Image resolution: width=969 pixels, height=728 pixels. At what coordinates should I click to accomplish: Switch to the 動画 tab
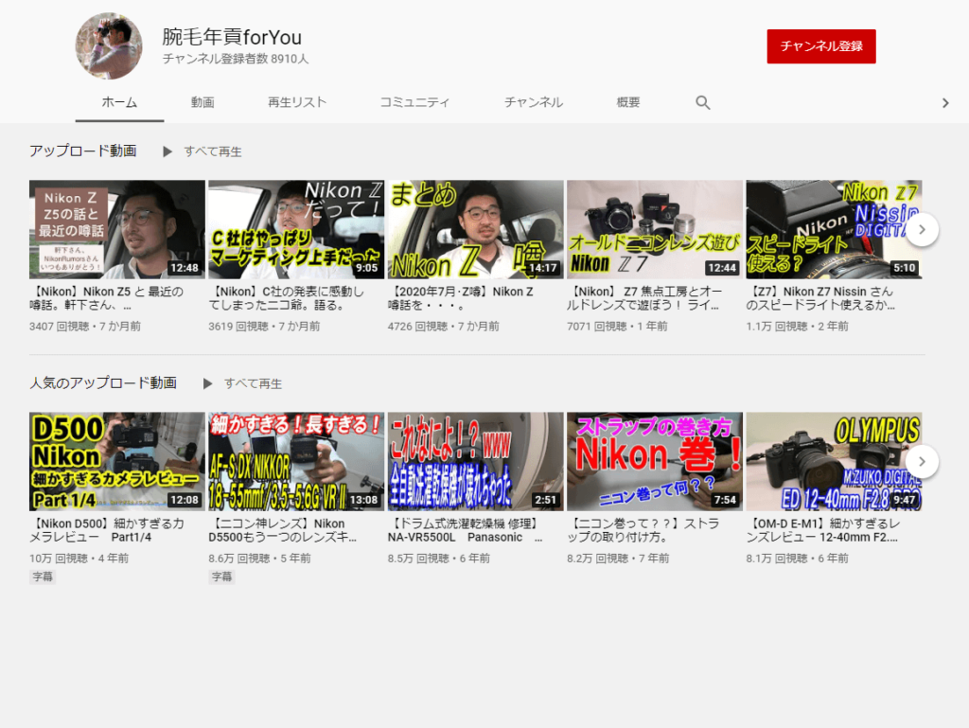(x=203, y=102)
